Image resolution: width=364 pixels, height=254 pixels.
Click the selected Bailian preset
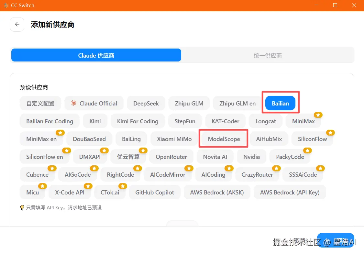281,103
